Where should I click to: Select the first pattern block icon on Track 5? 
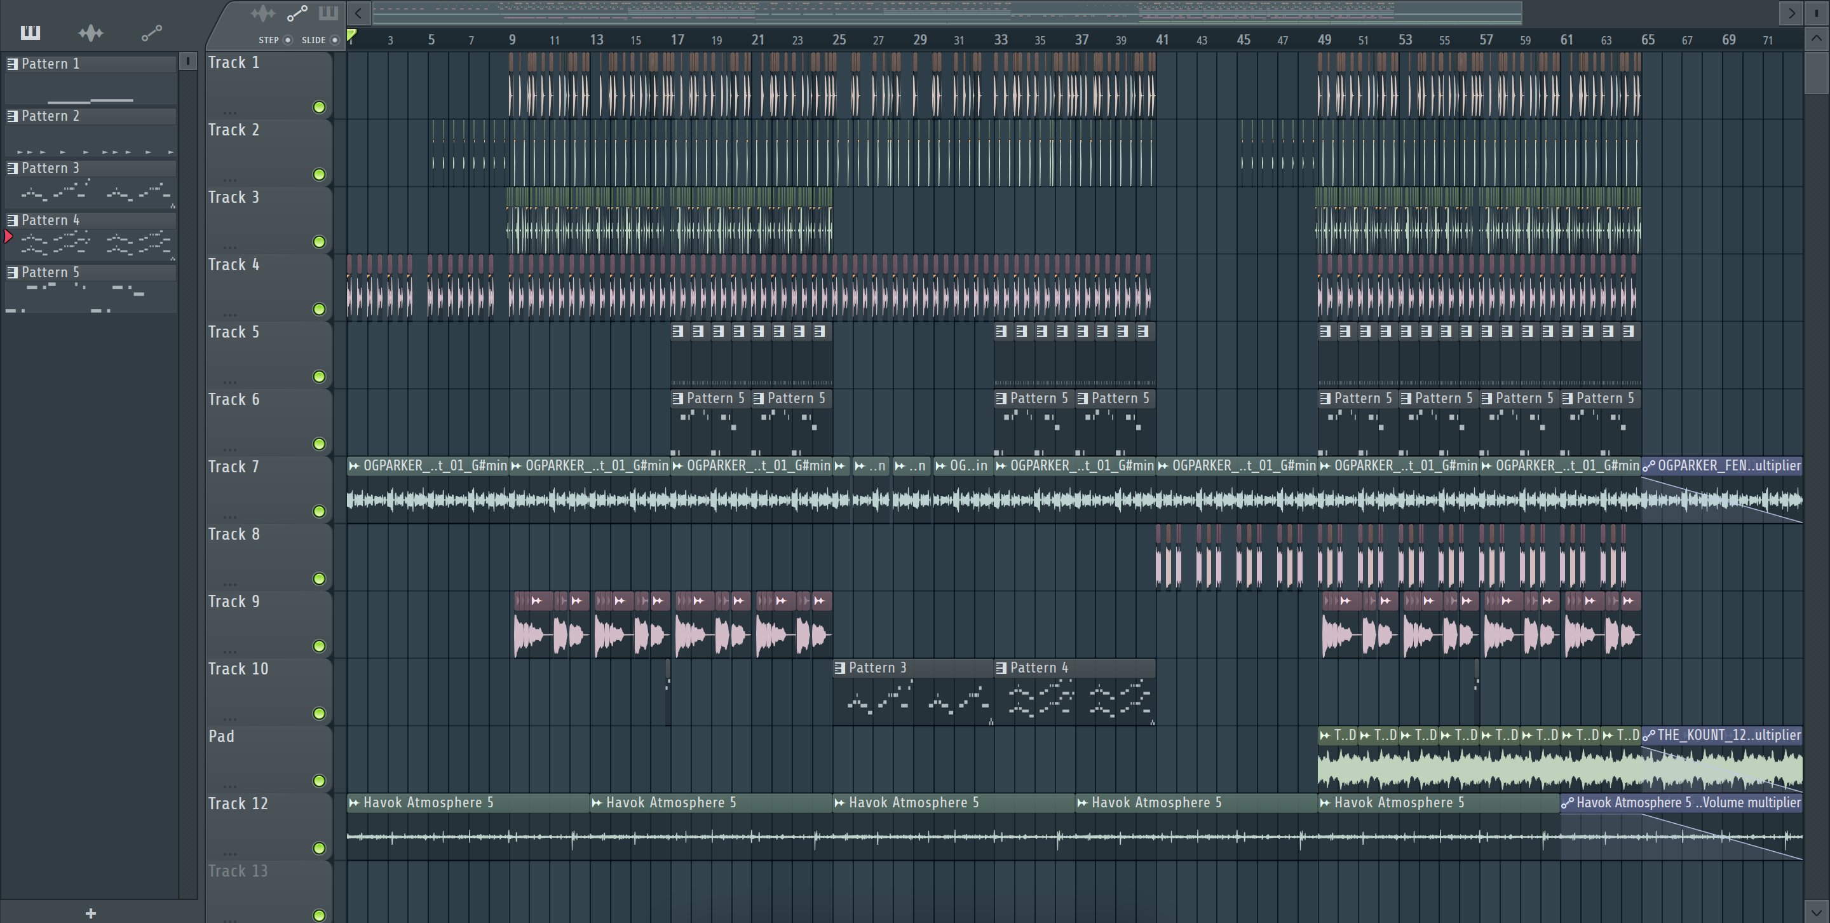(678, 331)
